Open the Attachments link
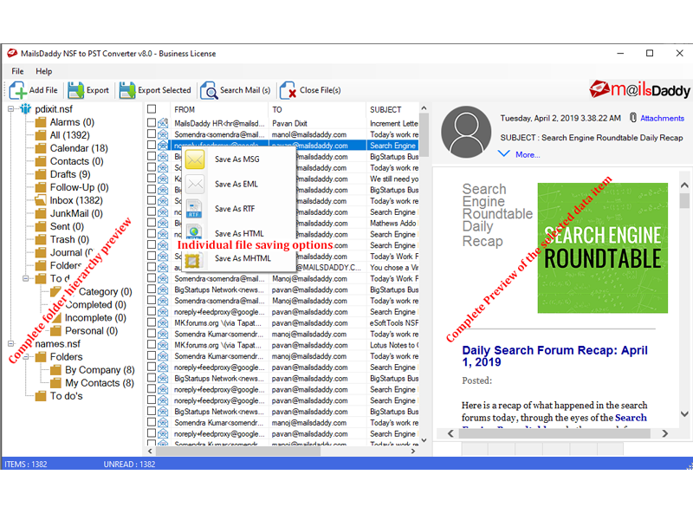The image size is (693, 520). [x=662, y=118]
